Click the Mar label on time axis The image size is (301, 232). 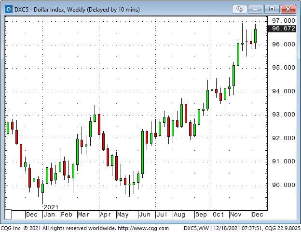point(83,215)
